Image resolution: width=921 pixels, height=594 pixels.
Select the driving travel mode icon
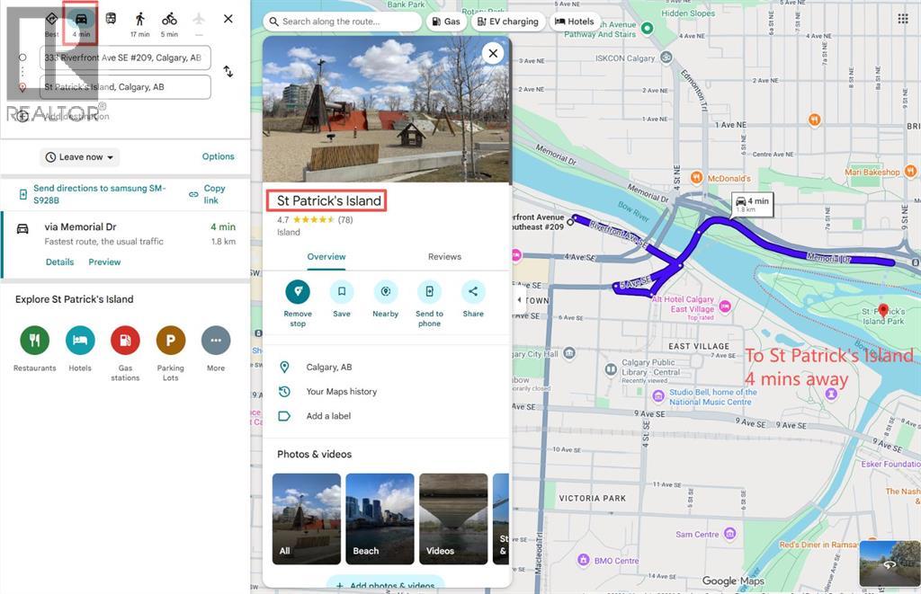[x=81, y=20]
